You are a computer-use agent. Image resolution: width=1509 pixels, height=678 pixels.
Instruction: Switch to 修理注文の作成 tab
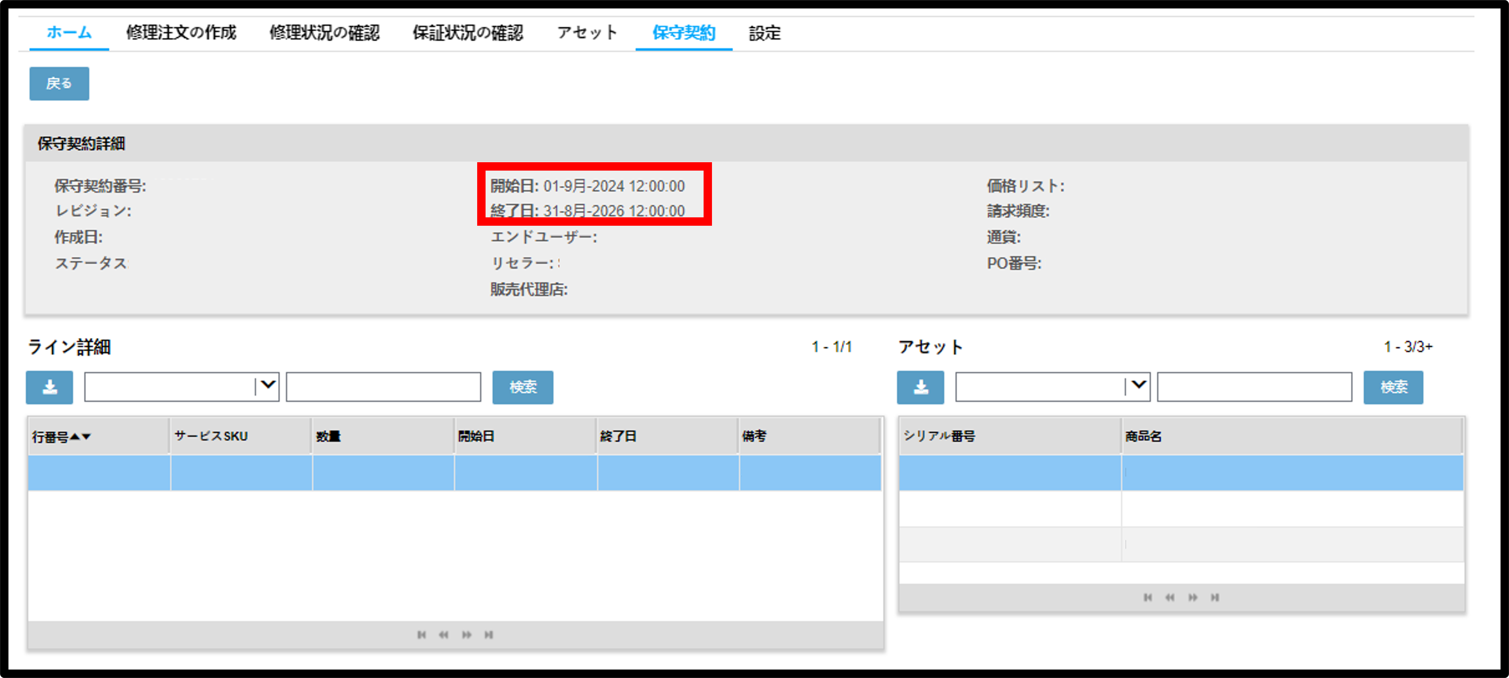click(x=181, y=33)
